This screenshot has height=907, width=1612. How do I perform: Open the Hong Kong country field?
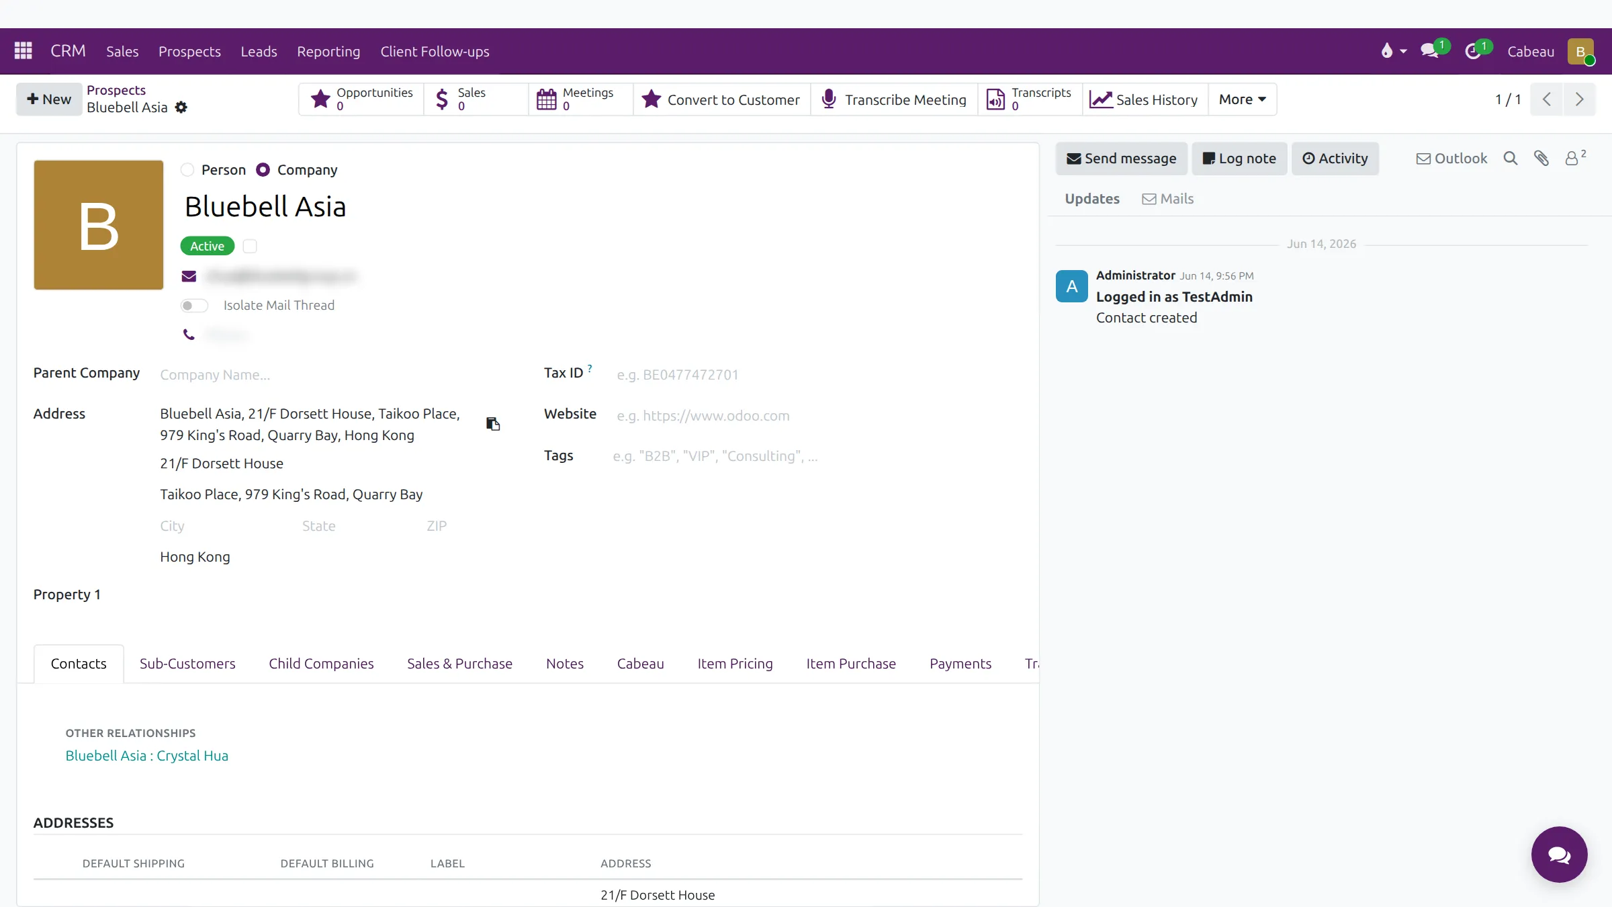[329, 557]
